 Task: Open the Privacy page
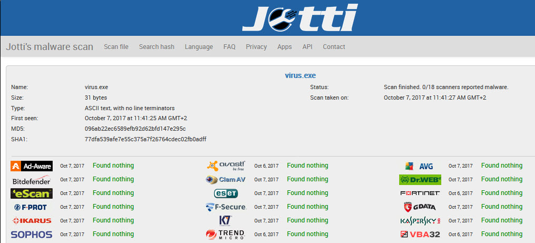256,47
